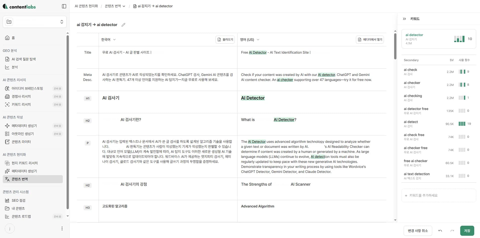The image size is (480, 238).
Task: Open the 홈 home icon in sidebar
Action: (x=7, y=38)
